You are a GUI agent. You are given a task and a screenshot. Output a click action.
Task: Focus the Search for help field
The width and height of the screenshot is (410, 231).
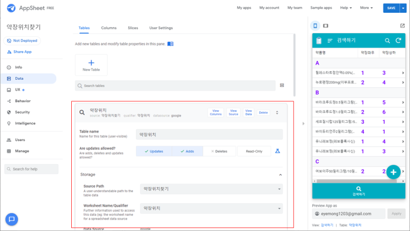31,169
